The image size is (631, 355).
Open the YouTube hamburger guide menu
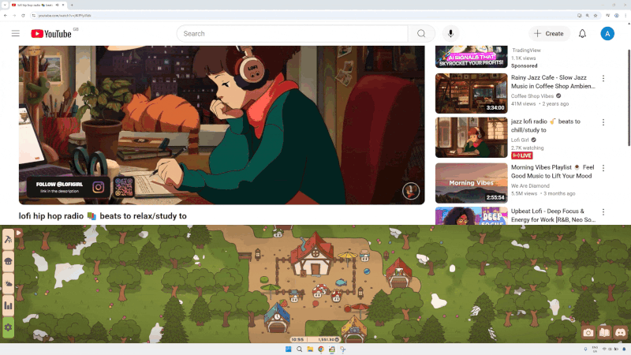pos(15,33)
